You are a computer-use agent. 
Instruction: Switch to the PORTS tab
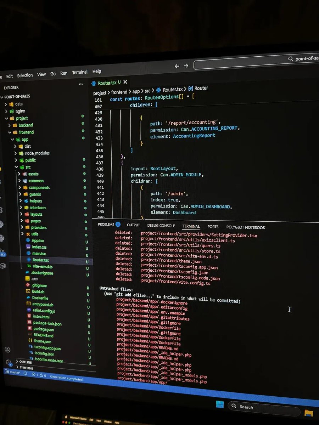point(213,227)
